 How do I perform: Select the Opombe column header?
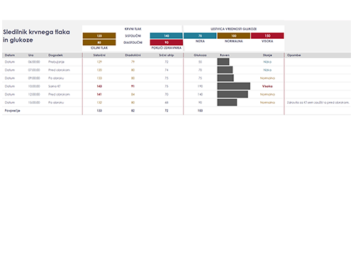(x=293, y=55)
